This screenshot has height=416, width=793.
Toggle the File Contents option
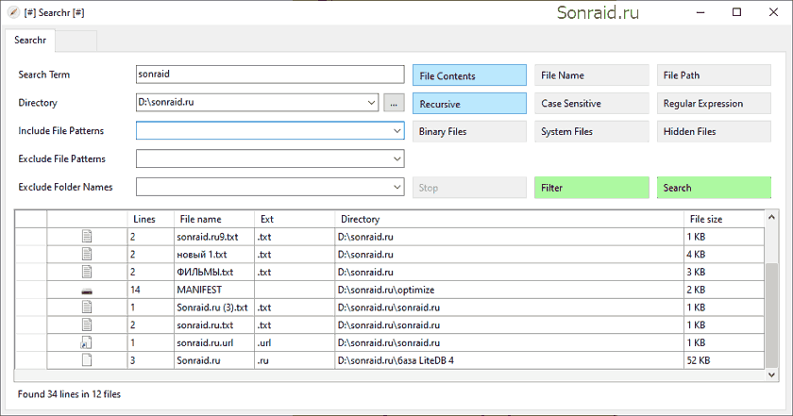point(469,75)
